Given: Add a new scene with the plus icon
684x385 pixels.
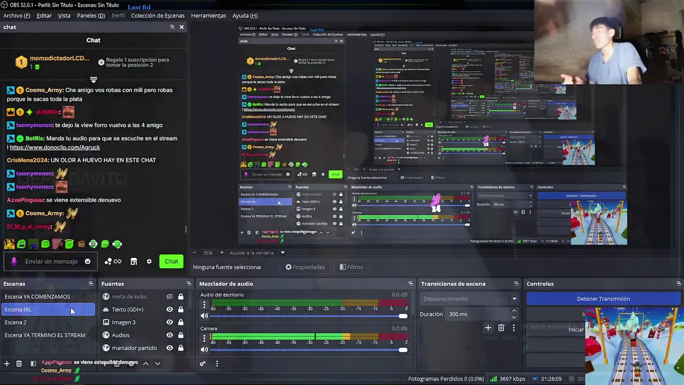Looking at the screenshot, I should (7, 364).
